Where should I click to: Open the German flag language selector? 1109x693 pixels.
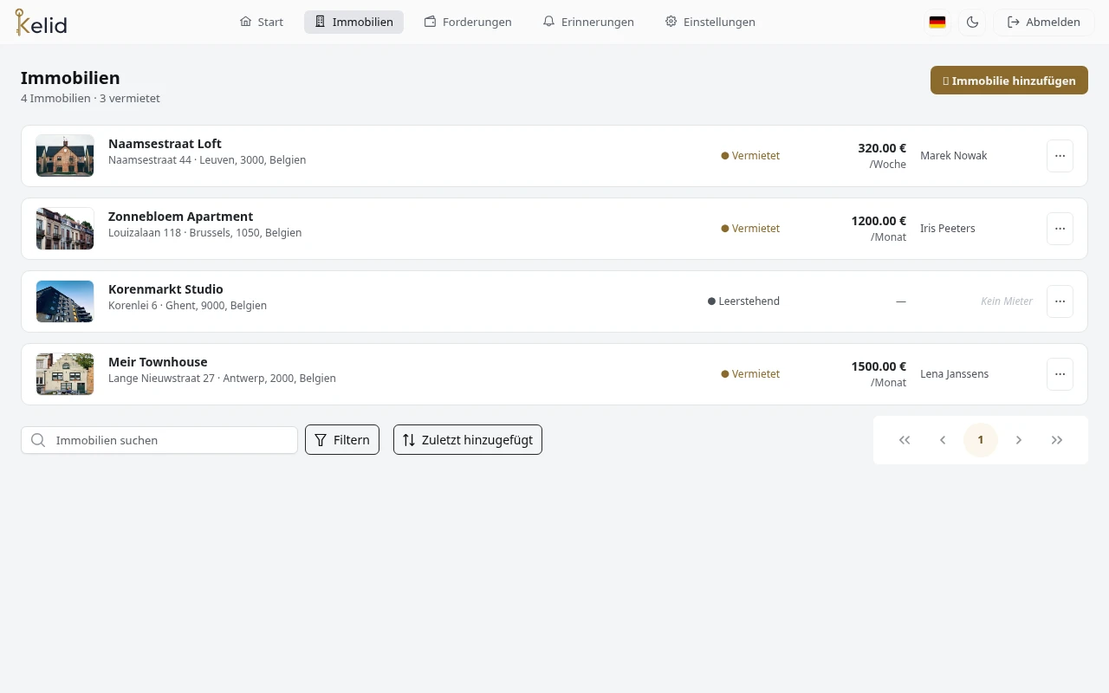(937, 23)
